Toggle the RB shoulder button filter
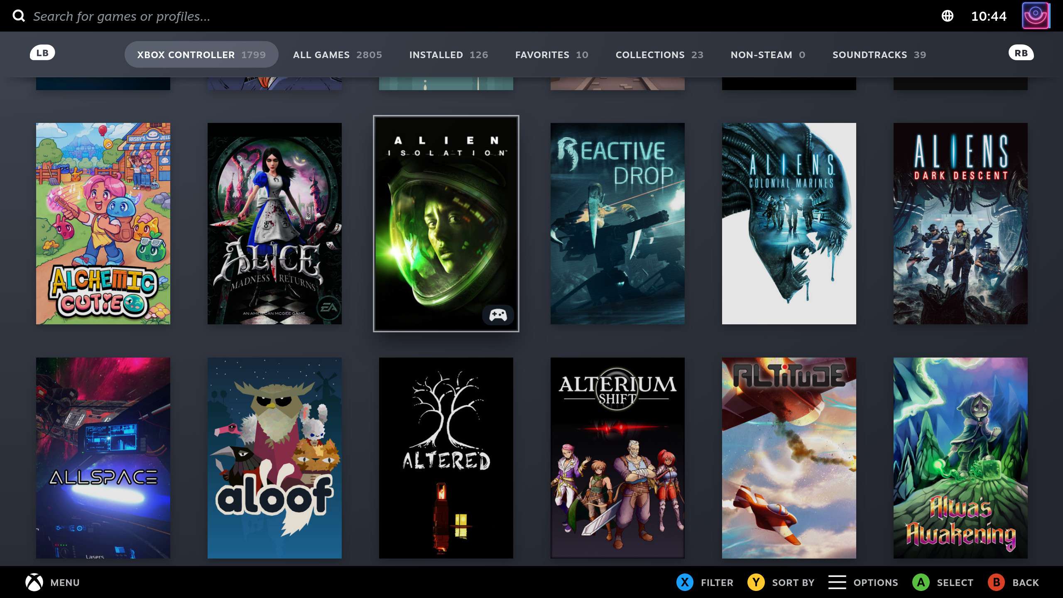Image resolution: width=1063 pixels, height=598 pixels. [x=1021, y=53]
